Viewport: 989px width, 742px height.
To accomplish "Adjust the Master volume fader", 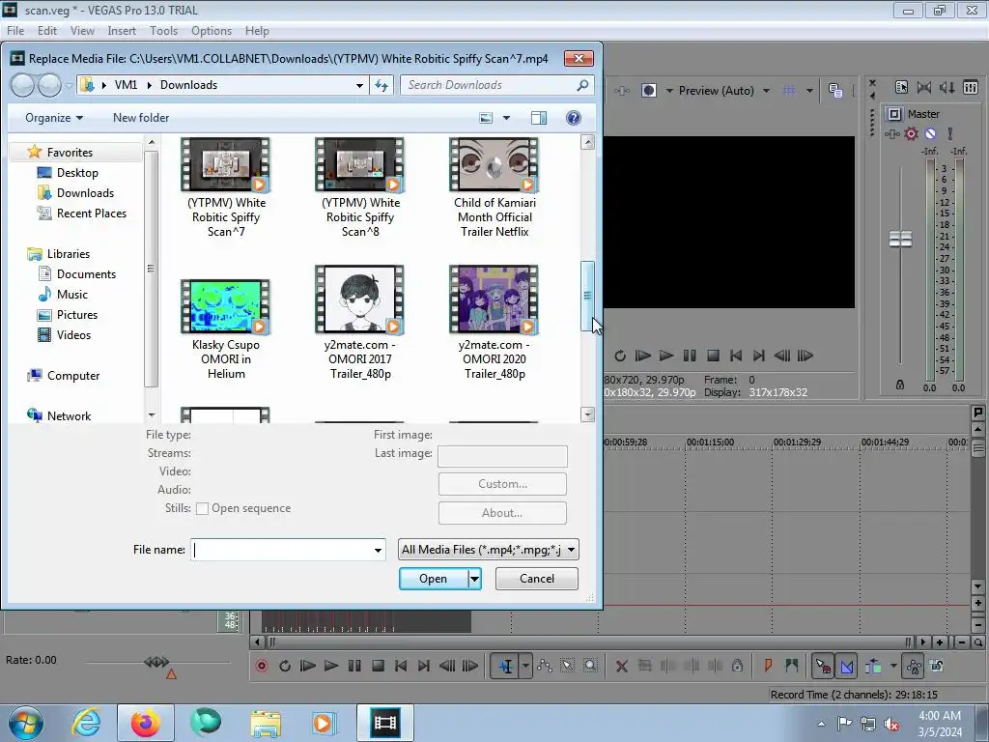I will coord(900,240).
